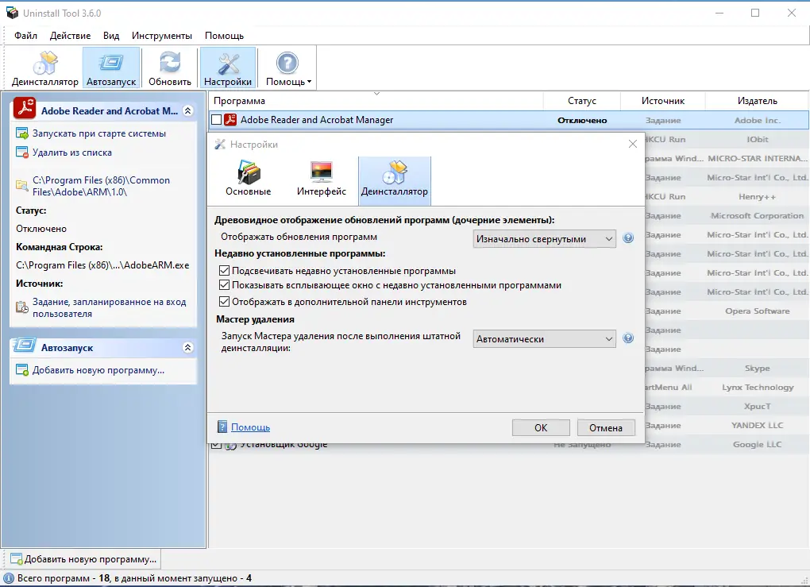Click help icon beside Изначально свернутыми dropdown
810x587 pixels.
[628, 238]
